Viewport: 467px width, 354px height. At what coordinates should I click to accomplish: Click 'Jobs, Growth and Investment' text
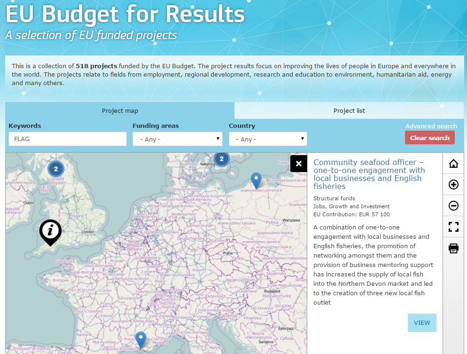pyautogui.click(x=351, y=206)
